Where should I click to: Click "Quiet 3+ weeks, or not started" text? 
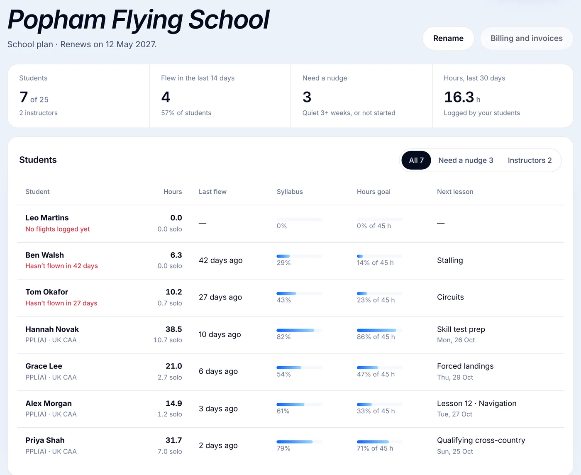click(x=349, y=113)
